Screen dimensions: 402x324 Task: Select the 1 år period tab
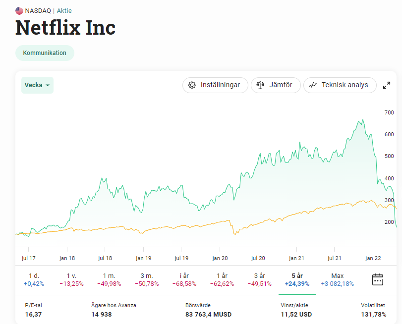pyautogui.click(x=221, y=279)
